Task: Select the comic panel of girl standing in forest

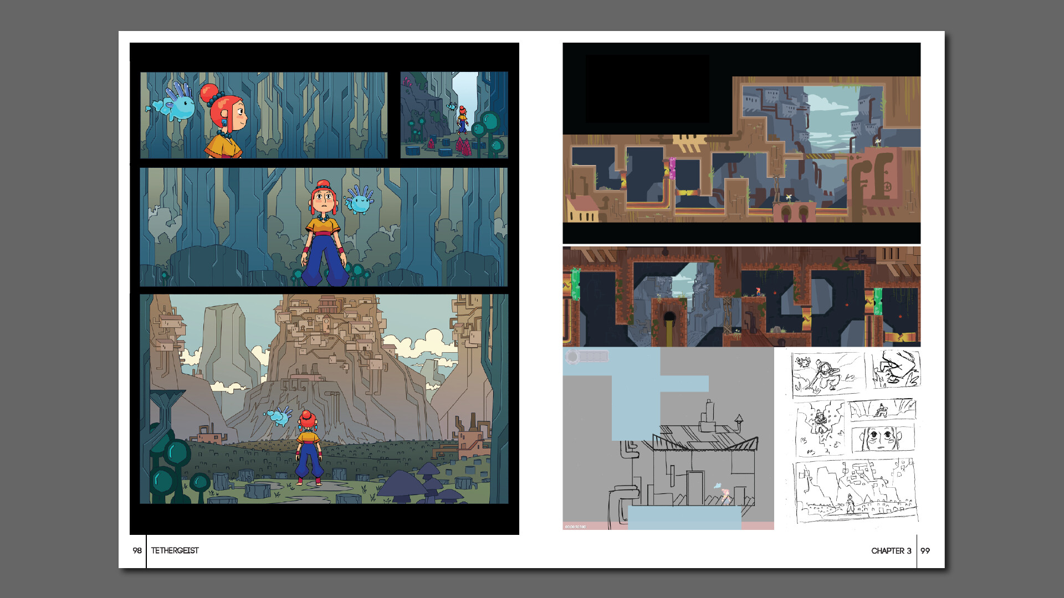Action: click(x=324, y=227)
